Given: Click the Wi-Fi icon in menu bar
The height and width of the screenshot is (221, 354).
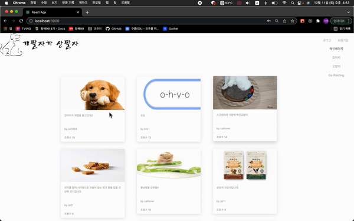Looking at the screenshot, I should (x=284, y=3).
